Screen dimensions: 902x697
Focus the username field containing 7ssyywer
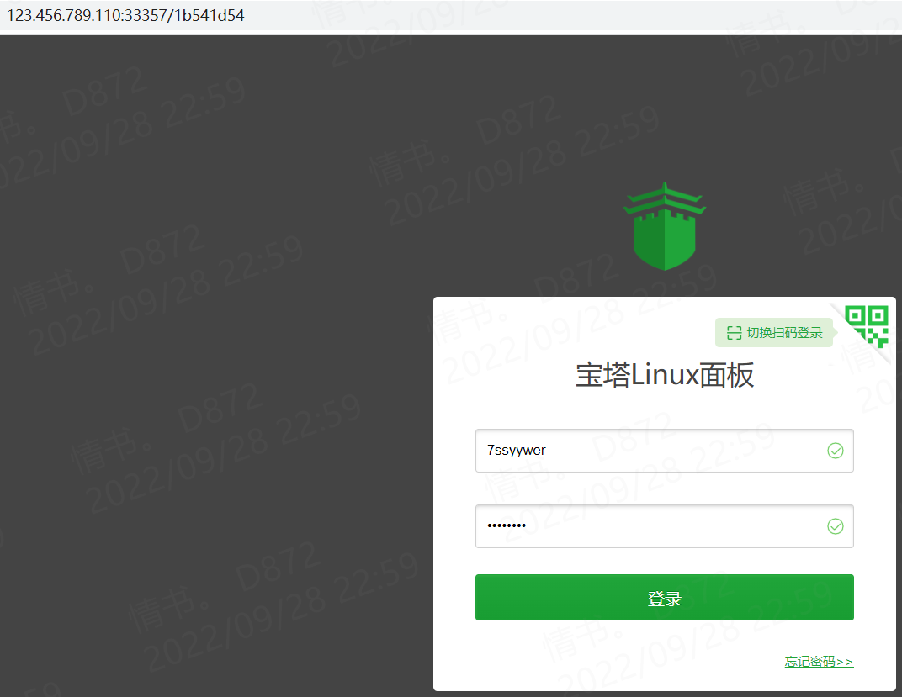pos(665,451)
